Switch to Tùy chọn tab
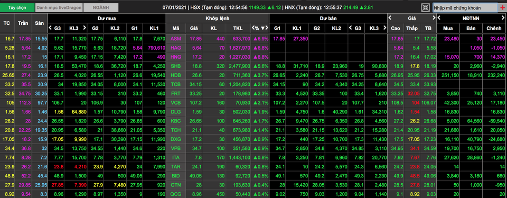Screen dimensions: 507x198 pyautogui.click(x=17, y=7)
